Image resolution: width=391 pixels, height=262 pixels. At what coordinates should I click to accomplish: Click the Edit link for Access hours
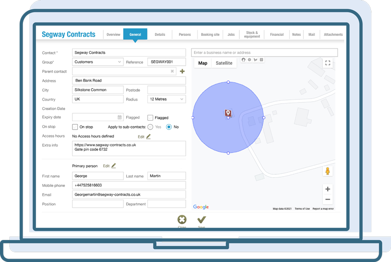pyautogui.click(x=141, y=137)
